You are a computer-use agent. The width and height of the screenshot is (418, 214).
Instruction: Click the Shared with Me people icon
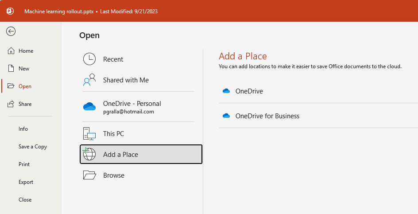[x=89, y=80]
